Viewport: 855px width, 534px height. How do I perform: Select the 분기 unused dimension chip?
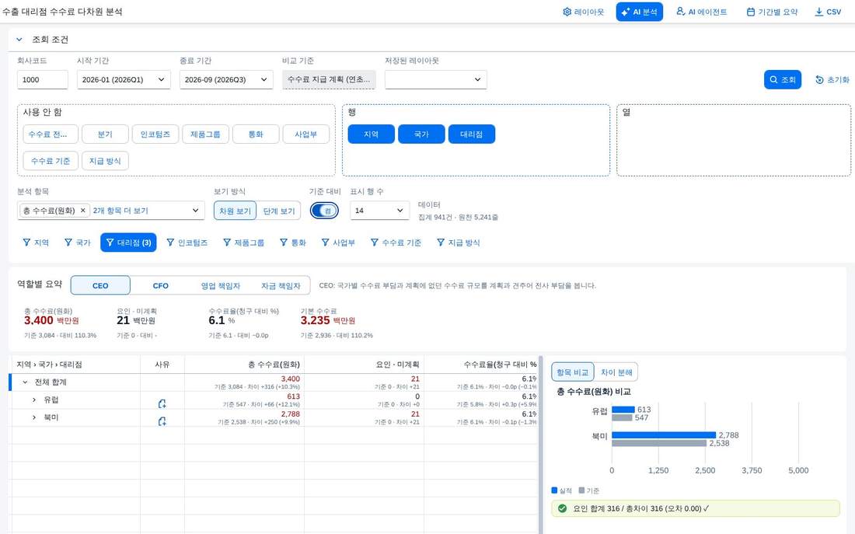105,134
